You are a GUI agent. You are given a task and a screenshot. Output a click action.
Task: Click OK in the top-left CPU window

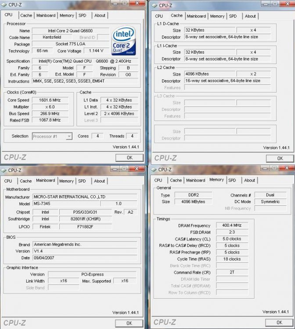point(130,157)
